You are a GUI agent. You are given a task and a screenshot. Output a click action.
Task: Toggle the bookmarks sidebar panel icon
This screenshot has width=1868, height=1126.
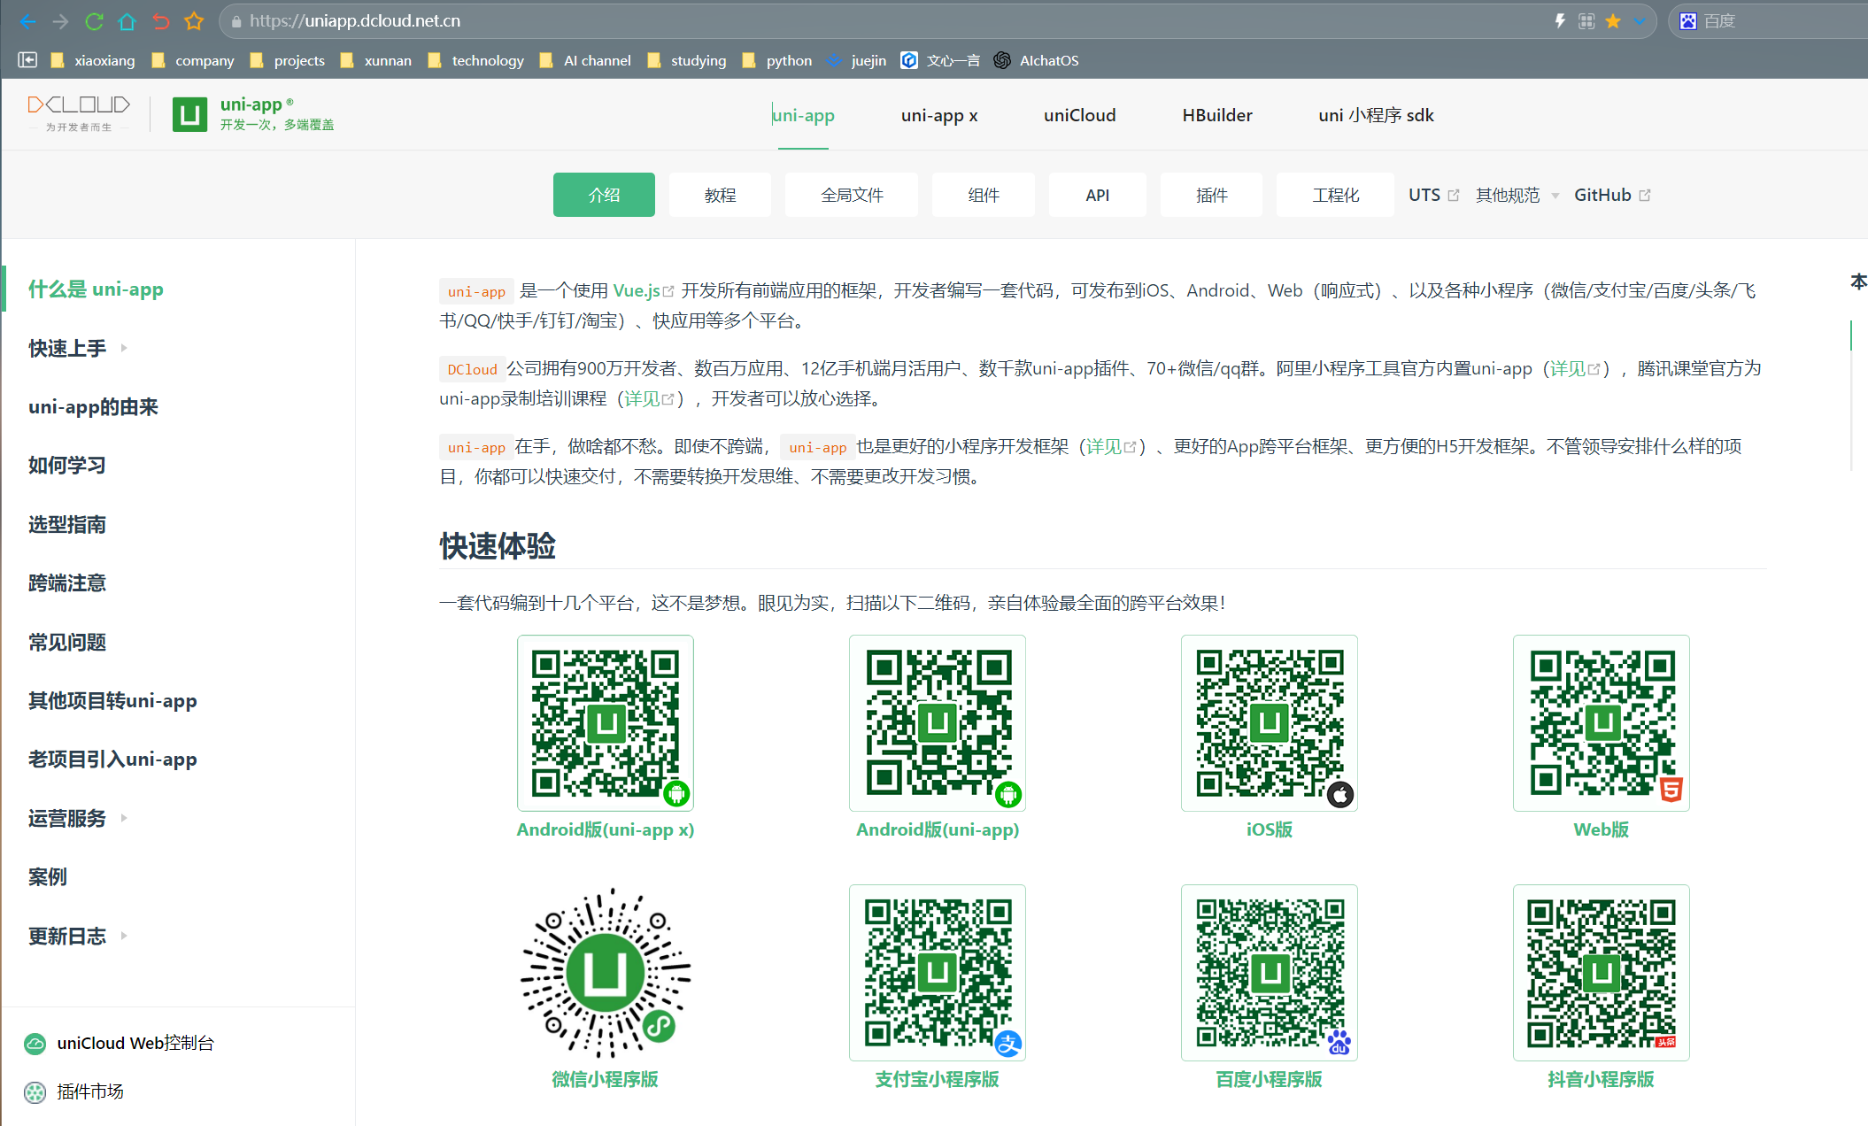tap(27, 60)
